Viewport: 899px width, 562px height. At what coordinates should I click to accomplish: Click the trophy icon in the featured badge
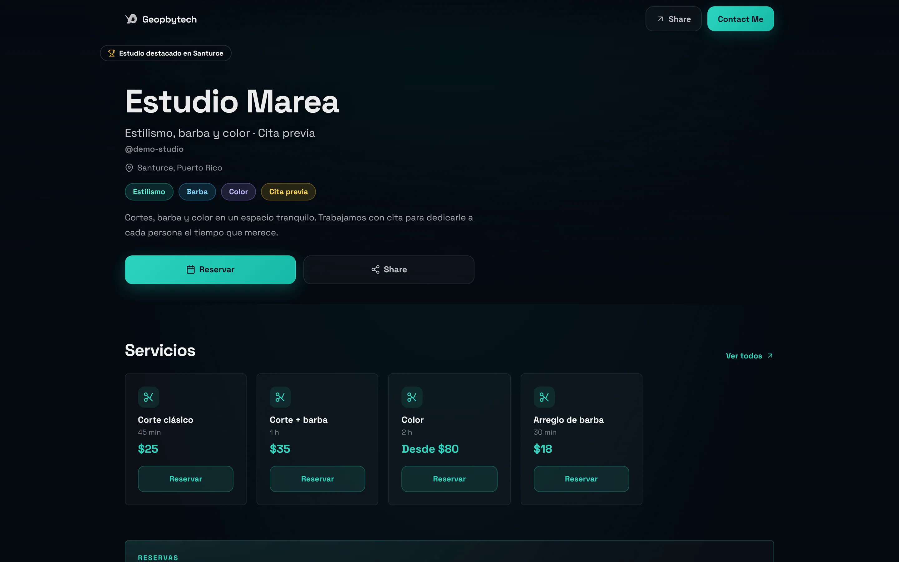point(111,53)
